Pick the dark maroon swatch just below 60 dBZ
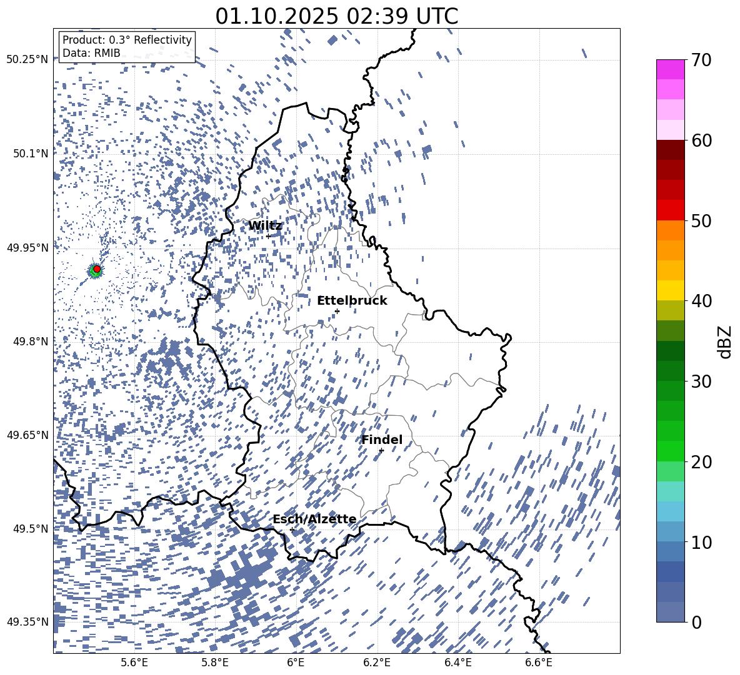 pyautogui.click(x=671, y=150)
